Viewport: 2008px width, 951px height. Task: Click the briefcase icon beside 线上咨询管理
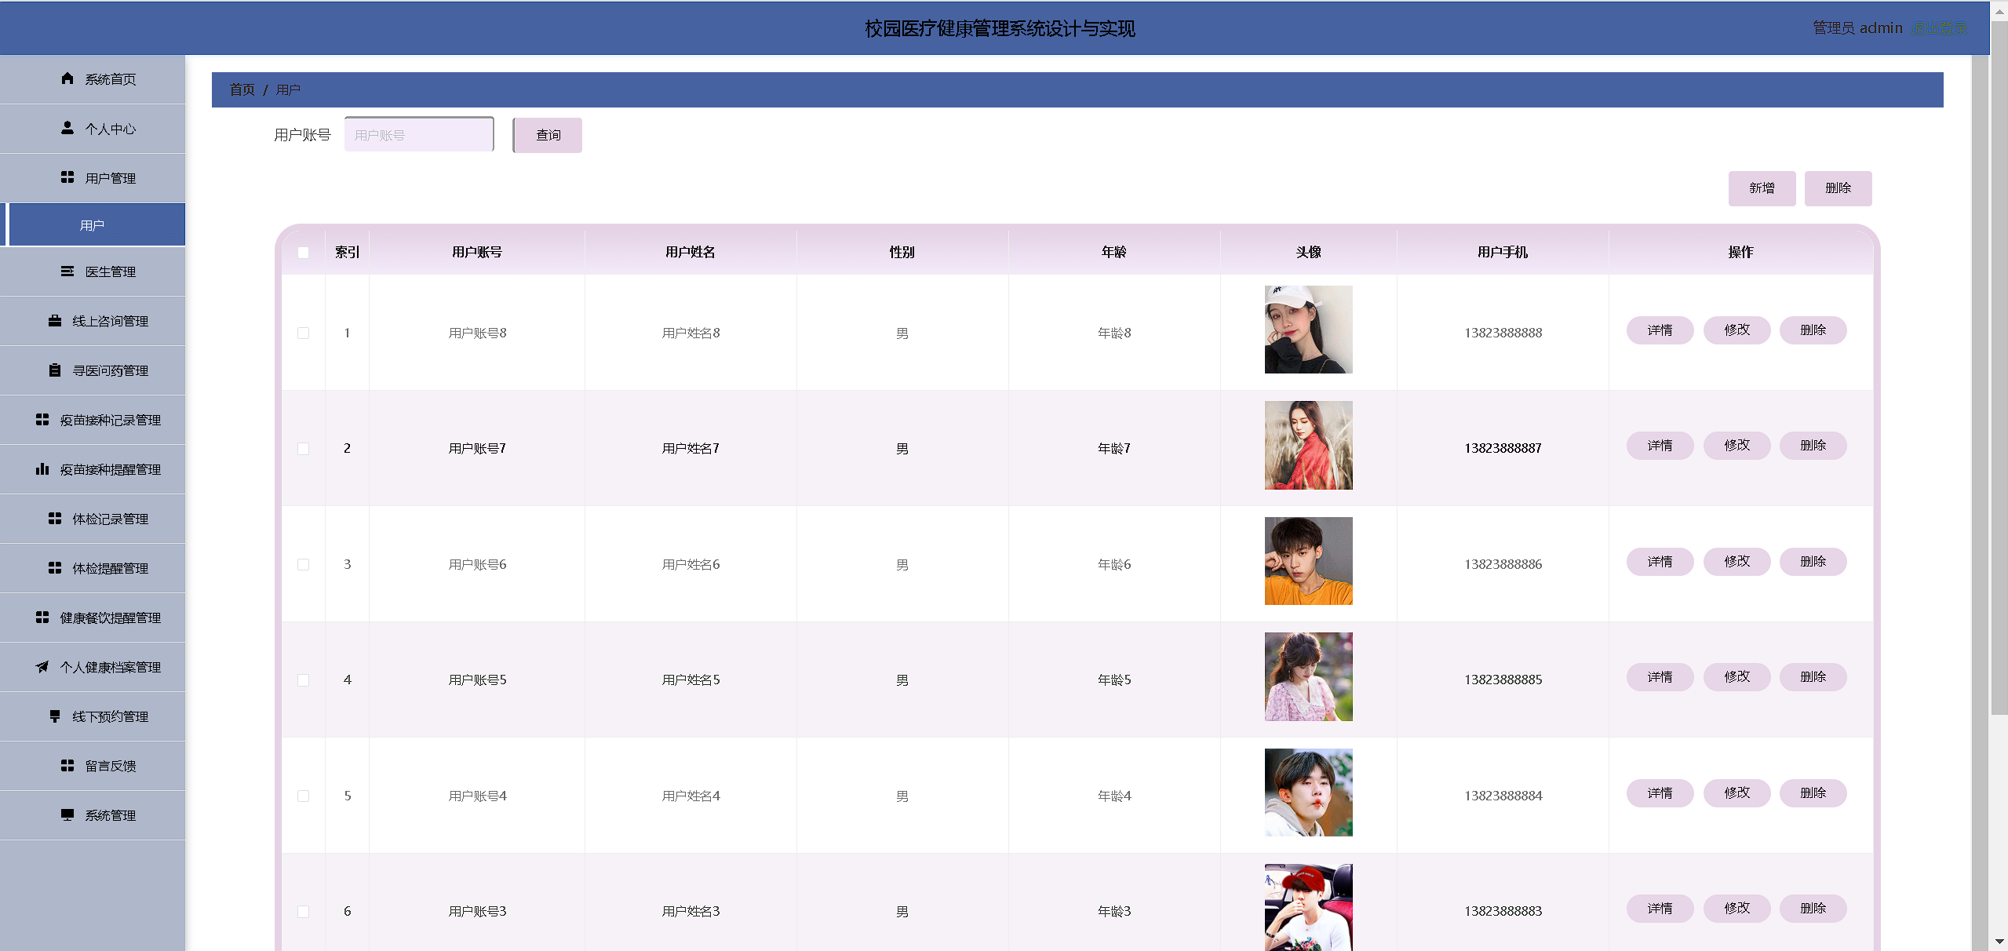click(55, 321)
